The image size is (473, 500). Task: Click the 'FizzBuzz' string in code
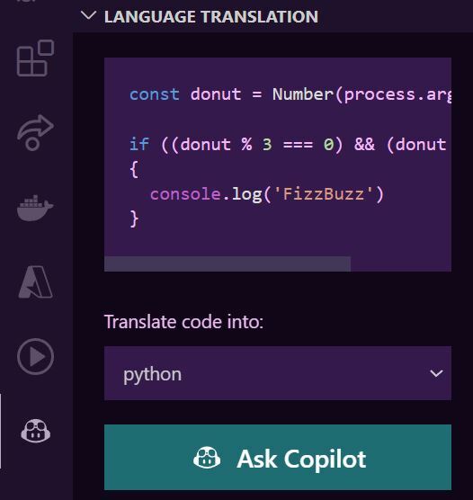pyautogui.click(x=323, y=194)
